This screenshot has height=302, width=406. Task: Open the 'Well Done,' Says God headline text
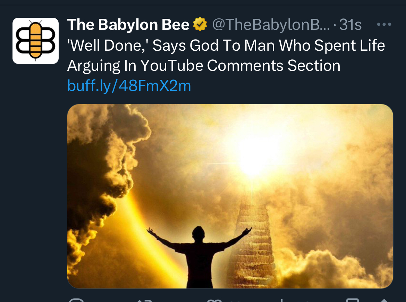[226, 56]
